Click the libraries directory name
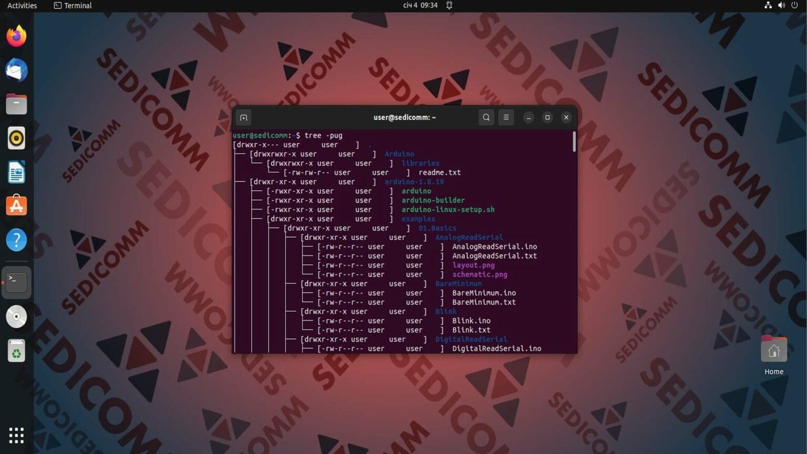 420,163
